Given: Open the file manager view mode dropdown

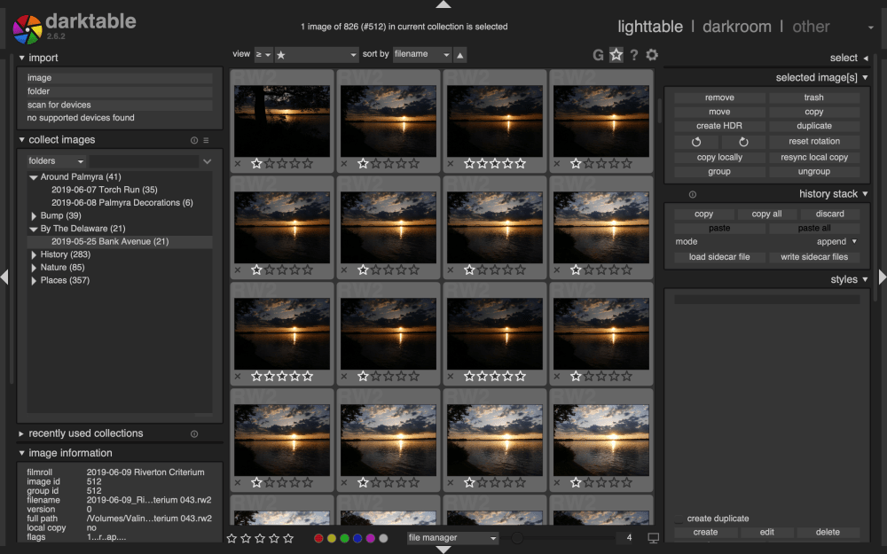Looking at the screenshot, I should point(452,537).
